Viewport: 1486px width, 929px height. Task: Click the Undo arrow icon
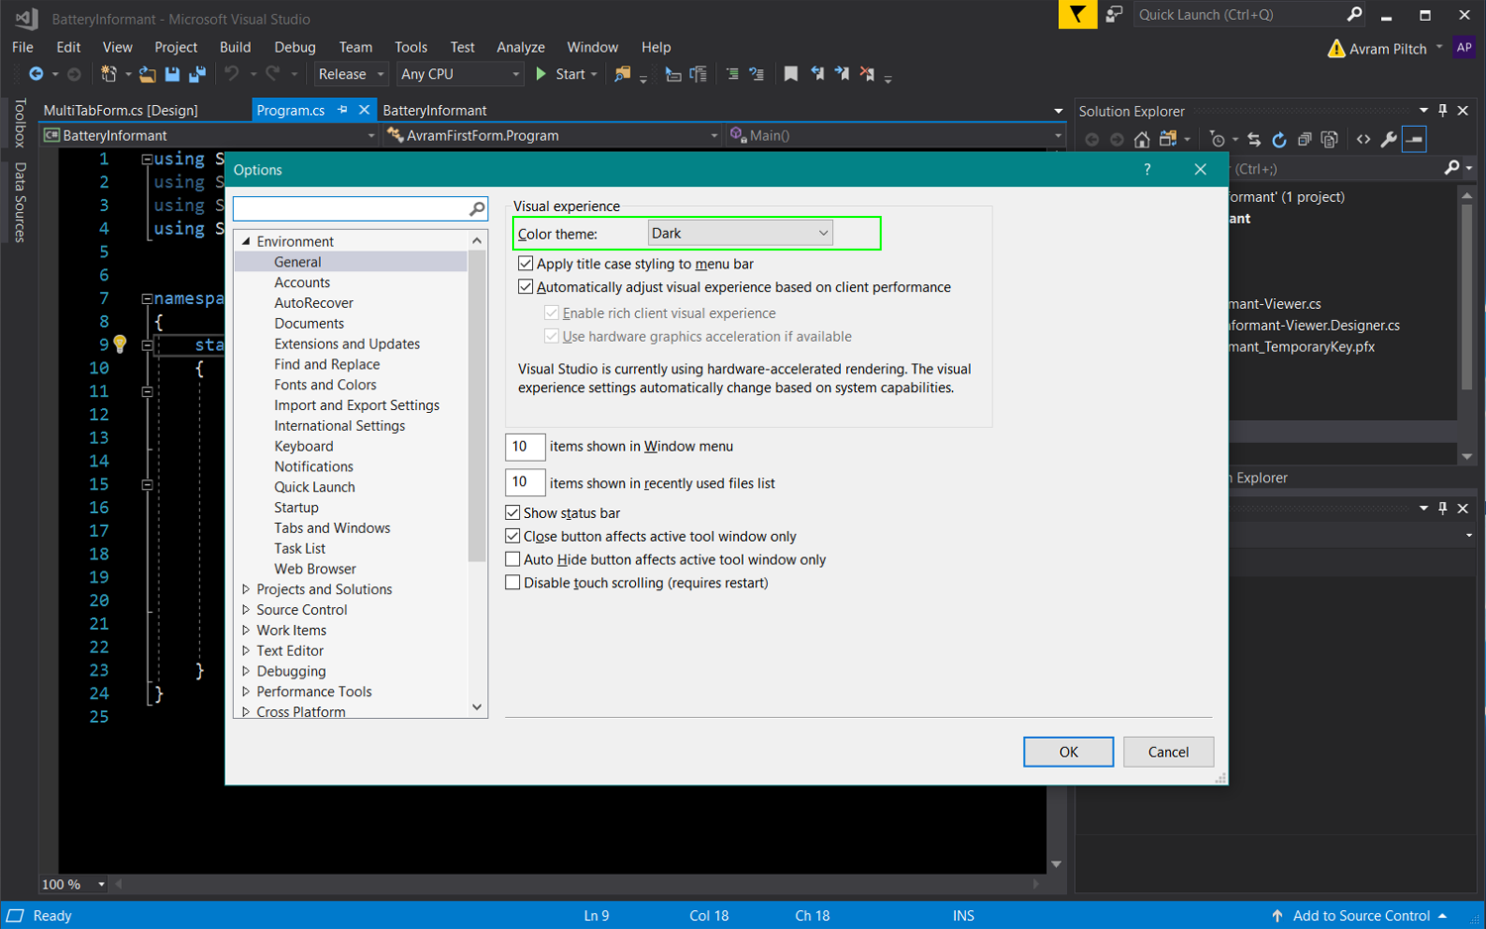tap(231, 74)
